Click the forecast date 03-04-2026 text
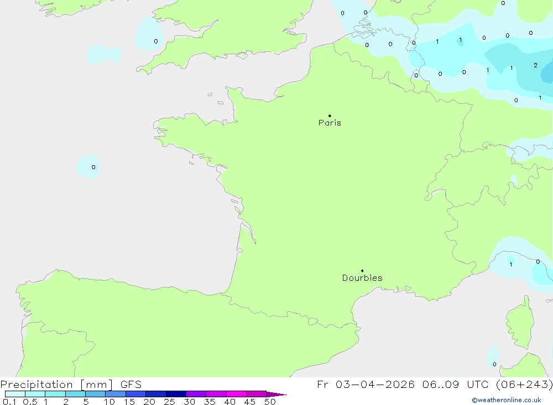553x405 pixels. coord(375,384)
